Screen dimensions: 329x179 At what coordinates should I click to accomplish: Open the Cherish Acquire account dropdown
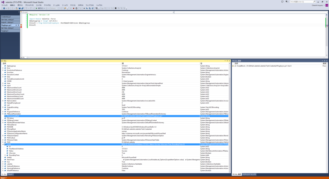coord(318,5)
